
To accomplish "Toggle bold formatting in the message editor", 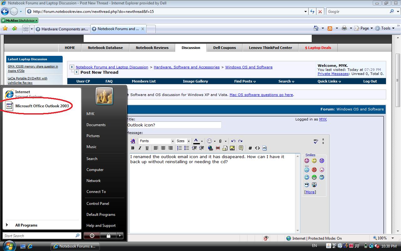I will click(133, 148).
